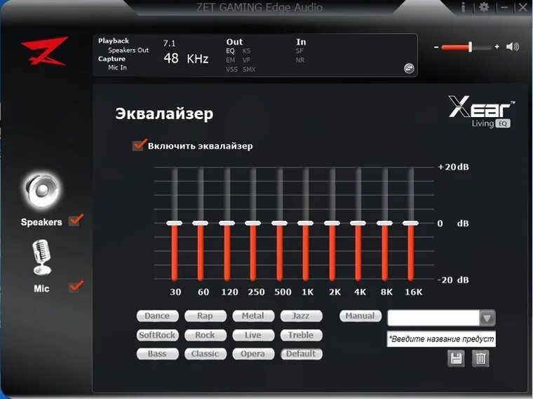Toggle the Mic checkbox
Screen dimensions: 533x399
tap(76, 286)
